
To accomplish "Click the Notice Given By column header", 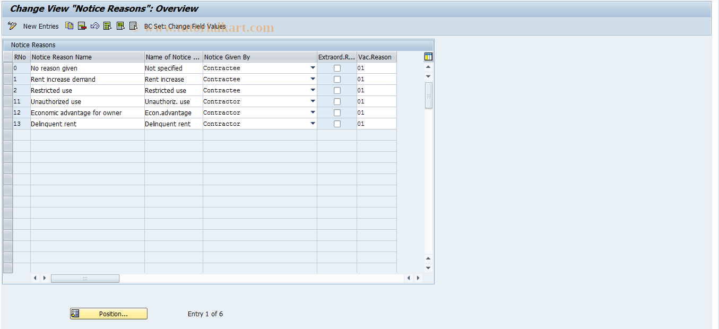I will coord(260,57).
